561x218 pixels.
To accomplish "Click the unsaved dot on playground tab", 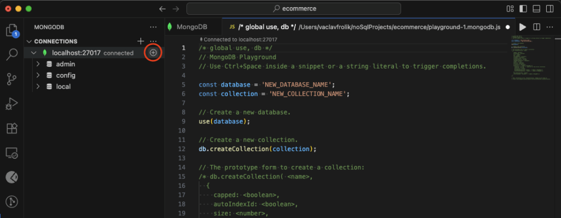I will point(507,27).
